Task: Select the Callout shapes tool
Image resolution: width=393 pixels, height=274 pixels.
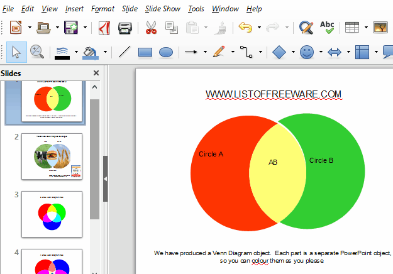Action: 388,52
